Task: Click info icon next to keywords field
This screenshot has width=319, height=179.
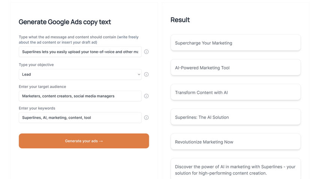Action: pyautogui.click(x=146, y=118)
